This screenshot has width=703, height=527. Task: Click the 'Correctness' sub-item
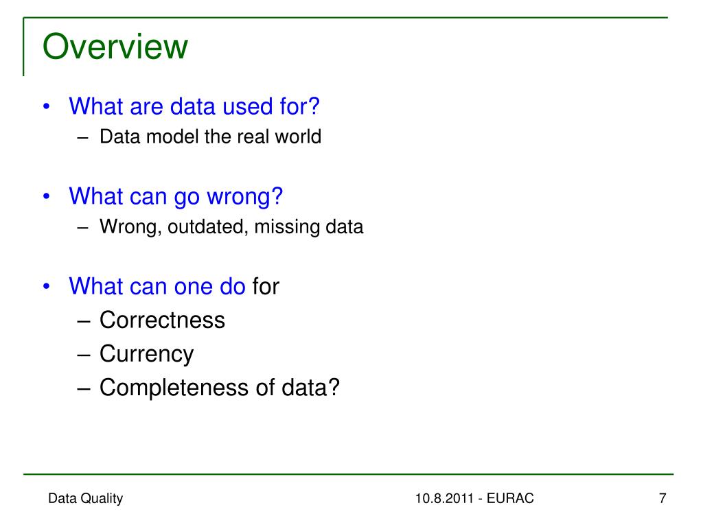point(162,320)
